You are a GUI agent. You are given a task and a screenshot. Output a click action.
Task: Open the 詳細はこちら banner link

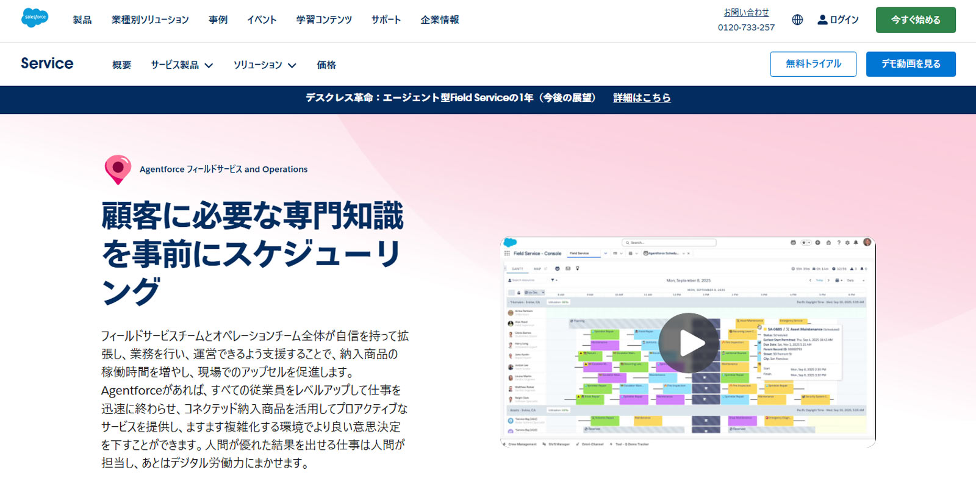(642, 98)
